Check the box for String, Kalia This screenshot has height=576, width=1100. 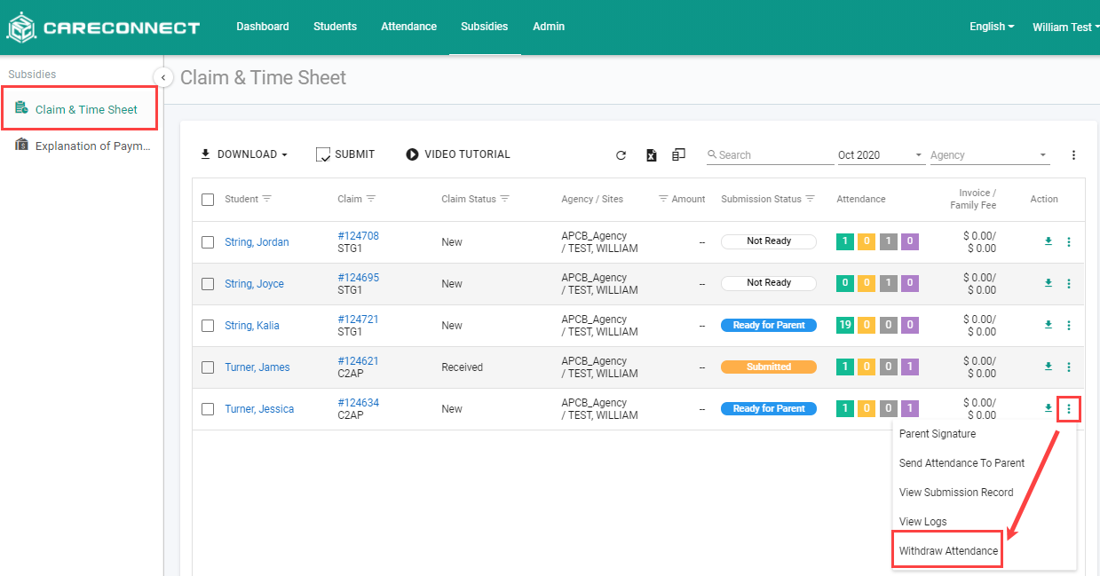[x=208, y=326]
